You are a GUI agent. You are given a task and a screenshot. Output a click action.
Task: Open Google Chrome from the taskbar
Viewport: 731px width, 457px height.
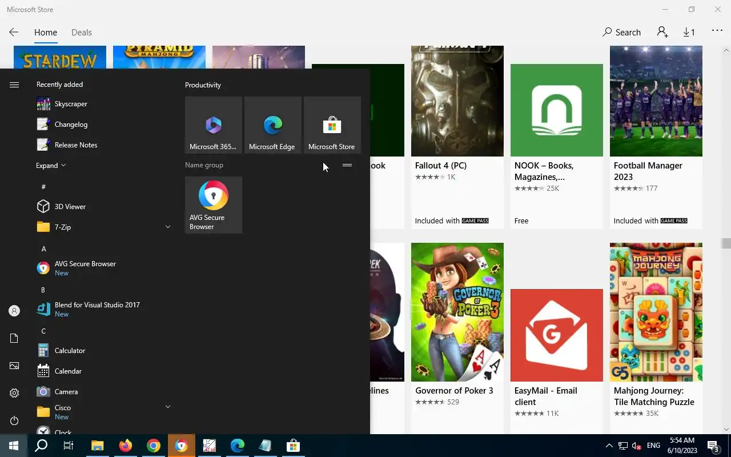click(x=153, y=446)
